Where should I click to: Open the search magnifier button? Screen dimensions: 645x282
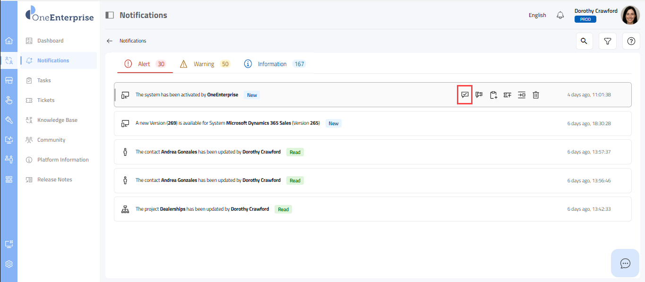584,41
